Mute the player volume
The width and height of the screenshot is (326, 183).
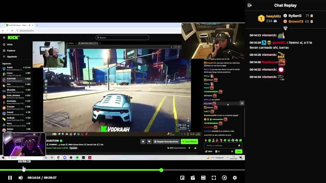tap(21, 178)
